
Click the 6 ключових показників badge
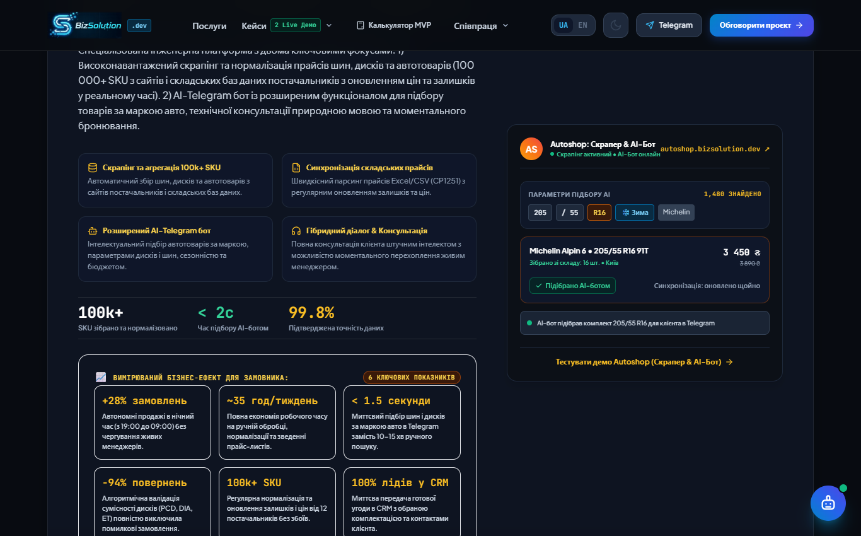pos(412,377)
